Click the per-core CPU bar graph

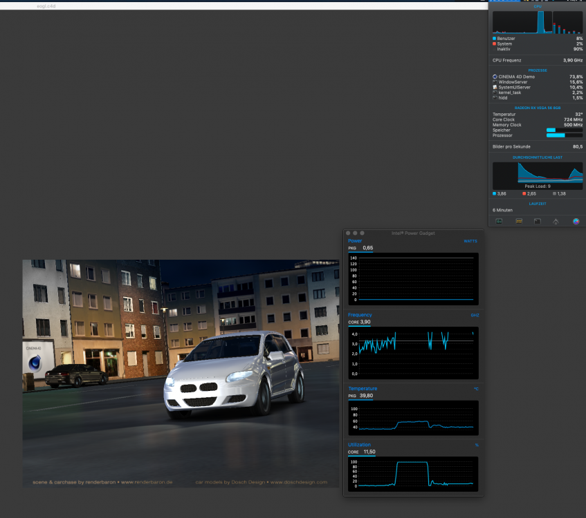point(568,22)
